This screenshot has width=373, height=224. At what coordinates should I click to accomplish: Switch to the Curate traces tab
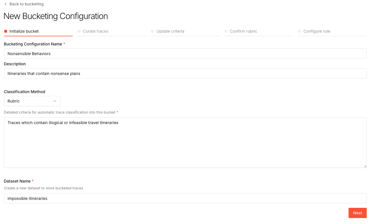tap(95, 31)
